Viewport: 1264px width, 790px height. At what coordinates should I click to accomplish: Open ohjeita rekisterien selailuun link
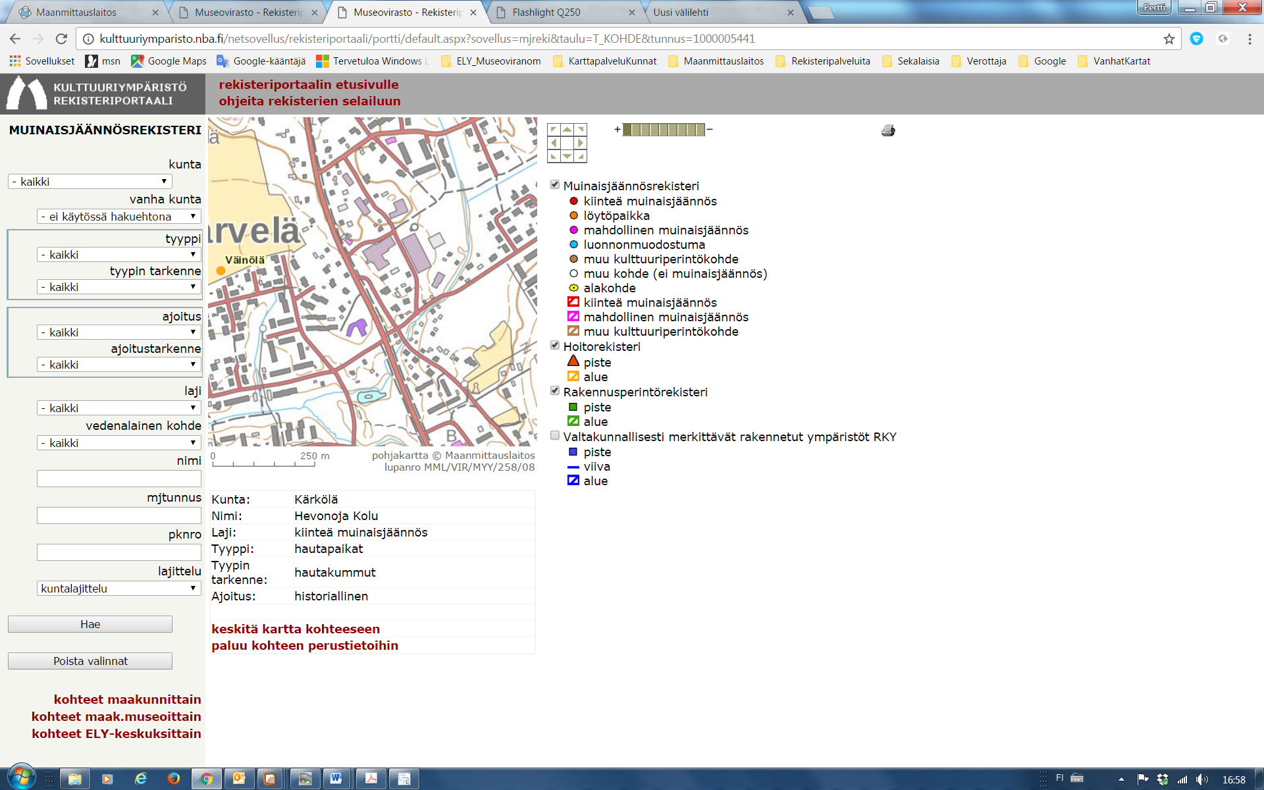[x=309, y=101]
